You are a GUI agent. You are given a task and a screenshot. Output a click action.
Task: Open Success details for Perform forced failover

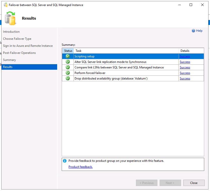tap(185, 73)
